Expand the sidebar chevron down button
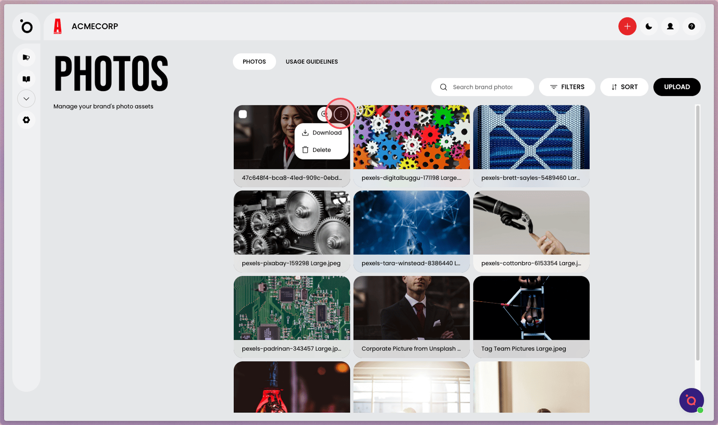Screen dimensions: 718x425 coord(26,99)
